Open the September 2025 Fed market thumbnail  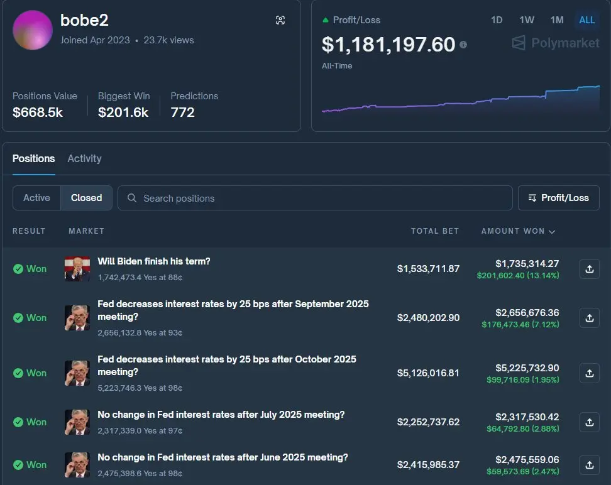(x=77, y=318)
